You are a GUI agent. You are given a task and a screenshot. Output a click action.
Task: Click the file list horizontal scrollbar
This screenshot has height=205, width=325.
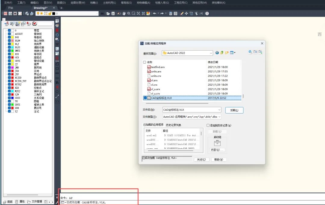(177, 103)
